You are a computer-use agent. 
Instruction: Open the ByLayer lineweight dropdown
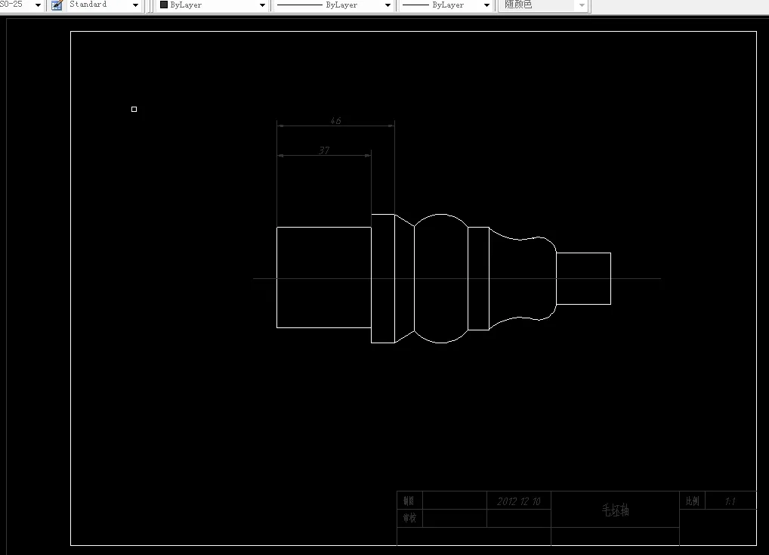486,5
